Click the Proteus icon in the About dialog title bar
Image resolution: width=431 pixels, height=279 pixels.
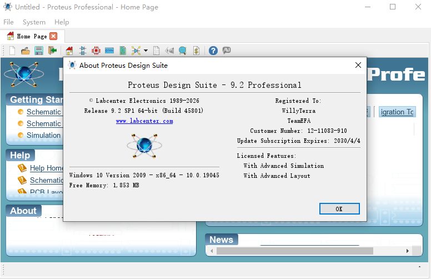coord(72,65)
